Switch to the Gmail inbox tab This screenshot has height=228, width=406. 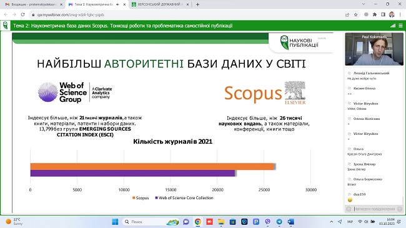coord(34,4)
